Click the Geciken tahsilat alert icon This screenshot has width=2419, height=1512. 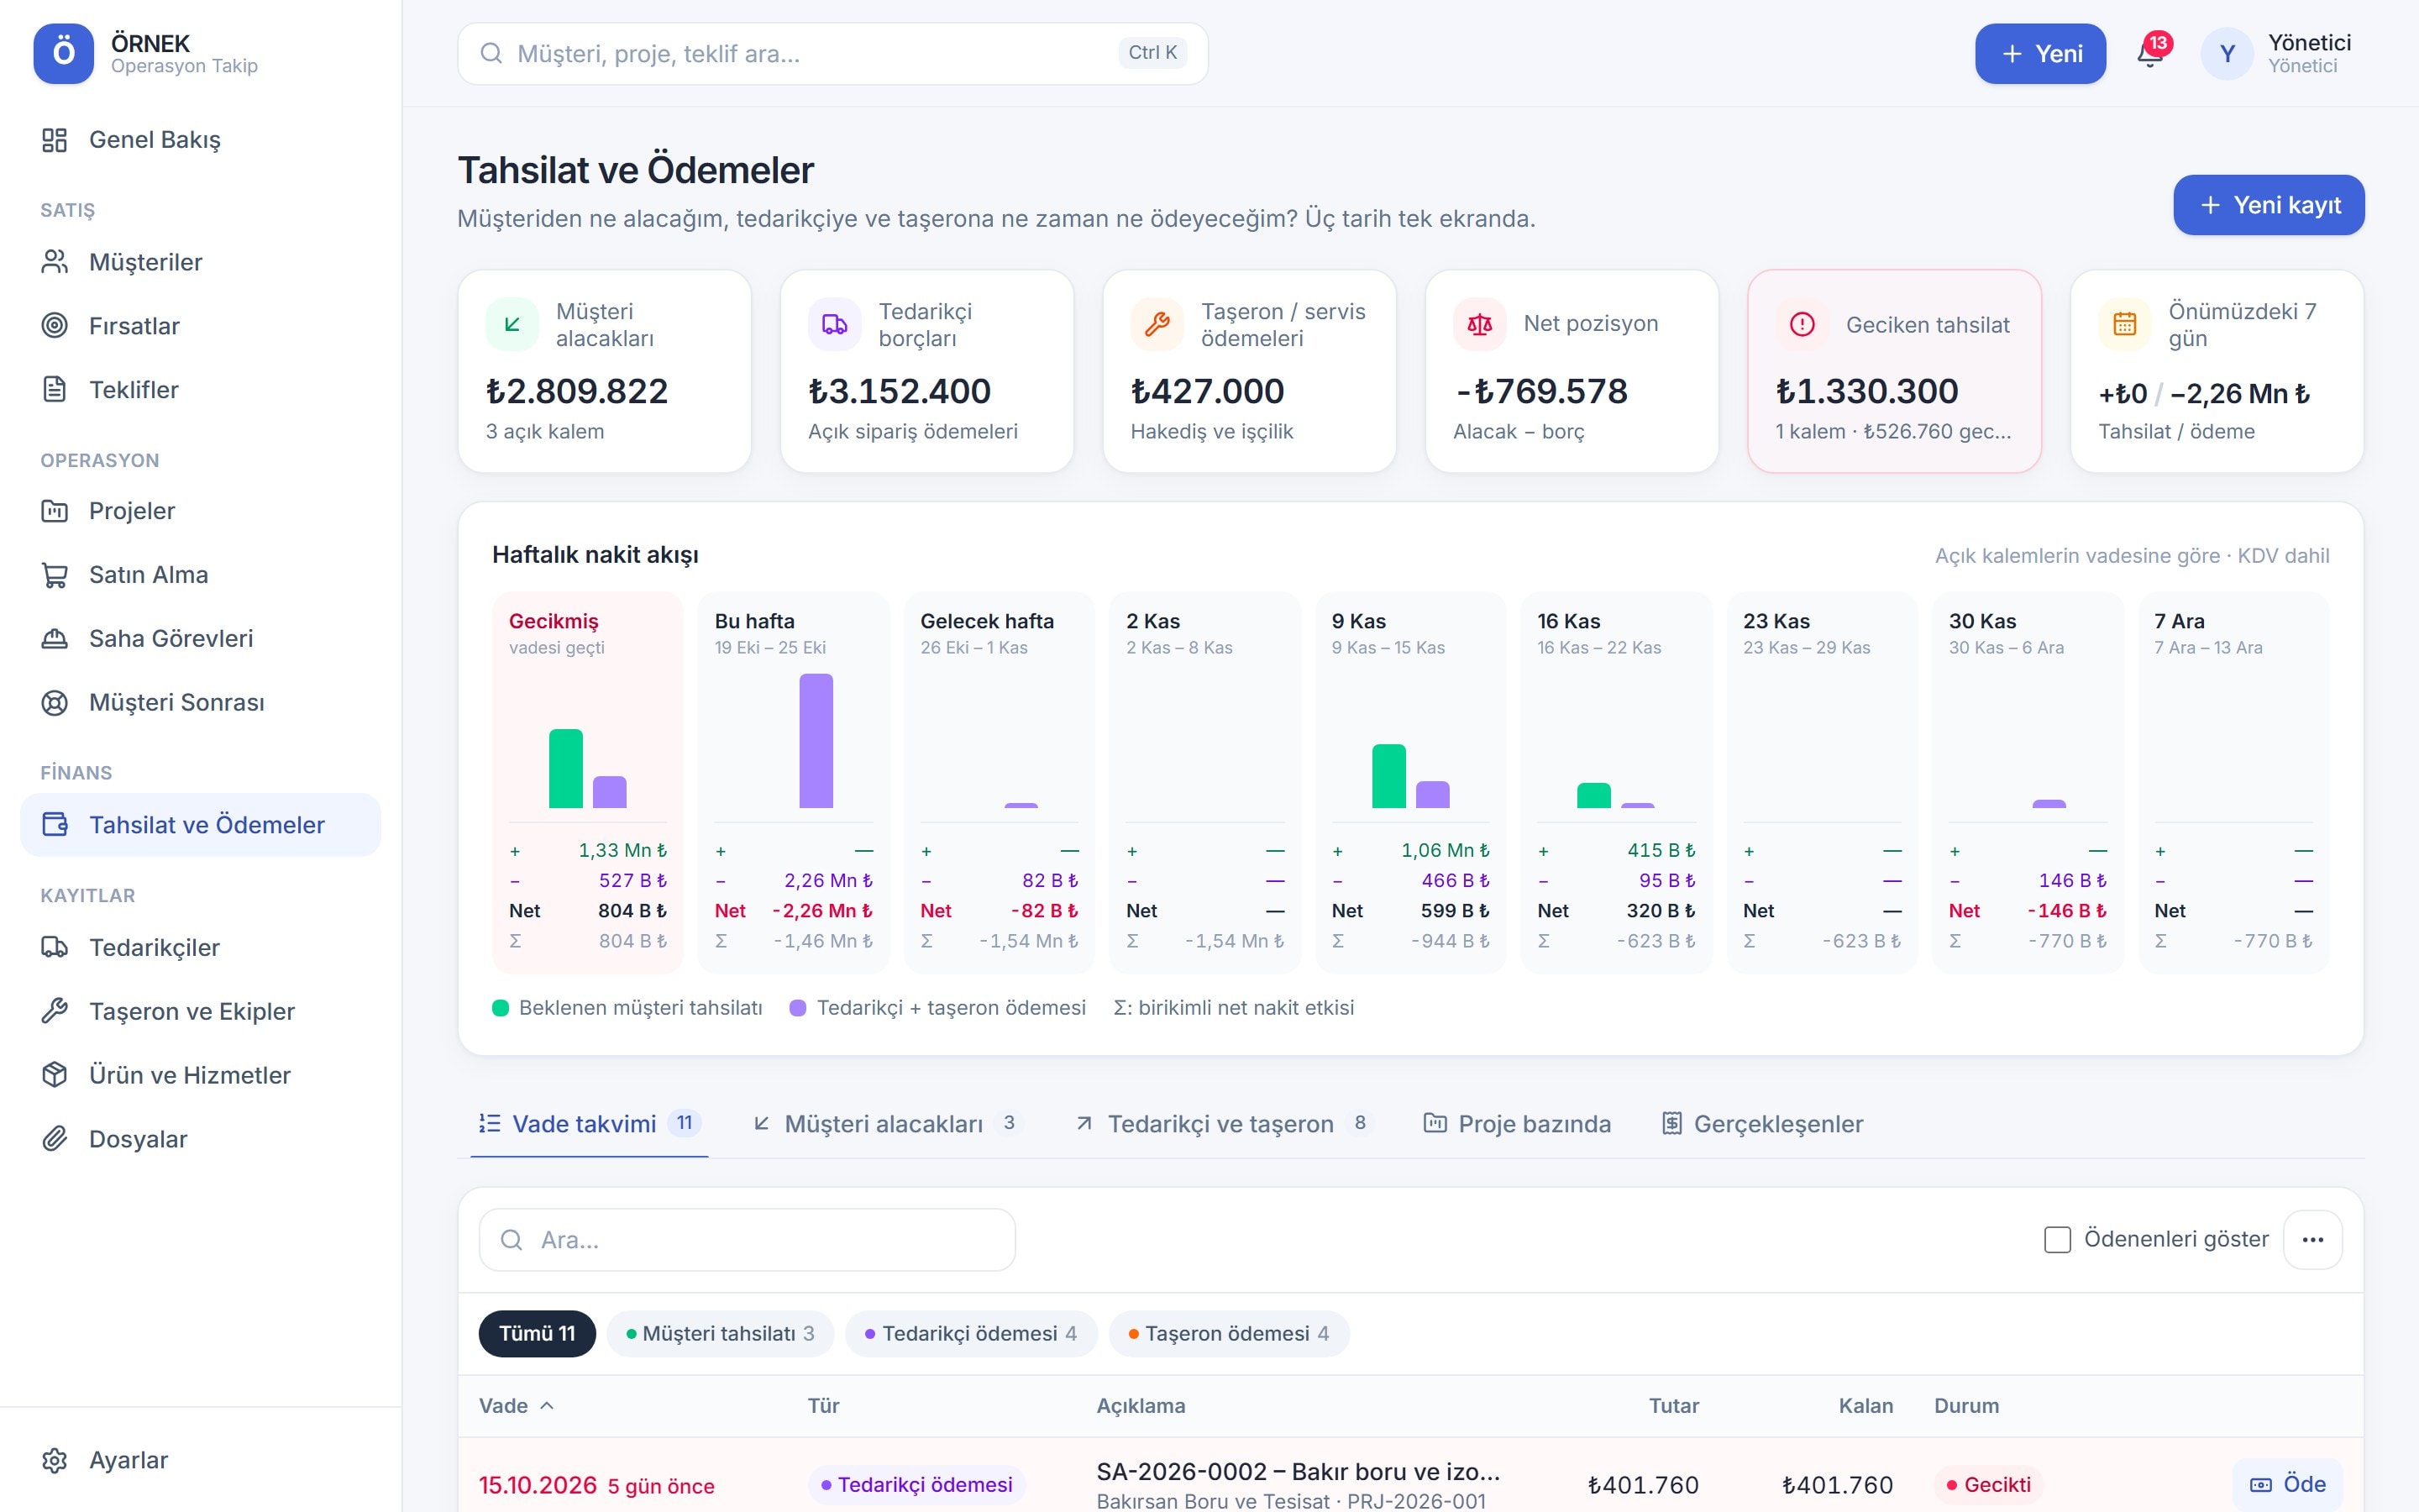click(x=1802, y=325)
